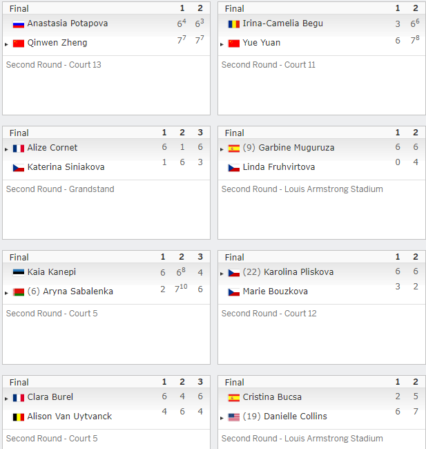Click winner arrow beside Yue Yuan
Screen dimensions: 426x449
click(x=222, y=44)
